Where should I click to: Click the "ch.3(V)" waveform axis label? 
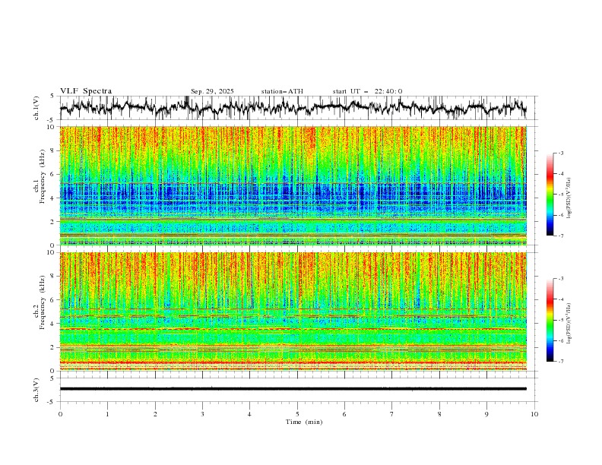36,390
